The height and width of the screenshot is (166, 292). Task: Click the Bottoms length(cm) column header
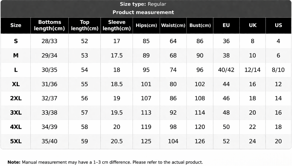49,25
